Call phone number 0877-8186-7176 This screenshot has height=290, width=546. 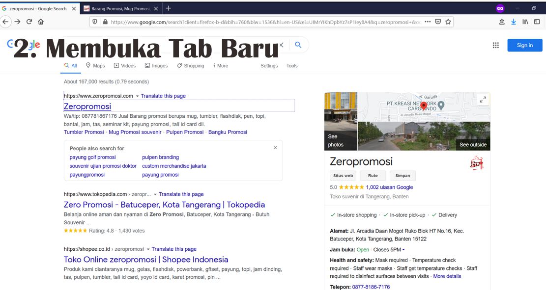tap(371, 287)
